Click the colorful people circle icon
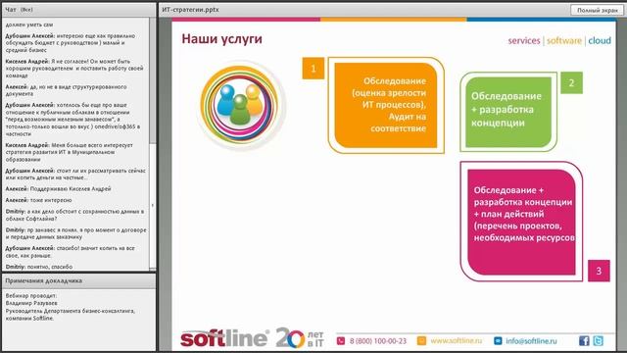Viewport: 627px width, 353px height. coord(240,105)
